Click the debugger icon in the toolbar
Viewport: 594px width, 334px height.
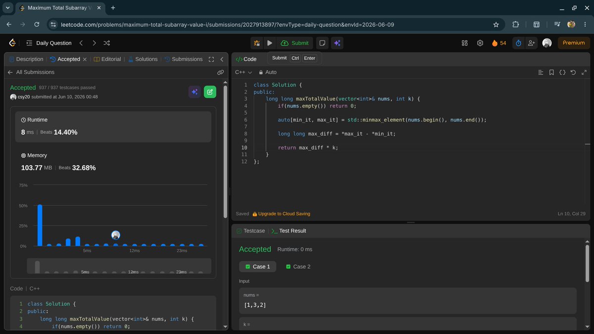point(256,43)
